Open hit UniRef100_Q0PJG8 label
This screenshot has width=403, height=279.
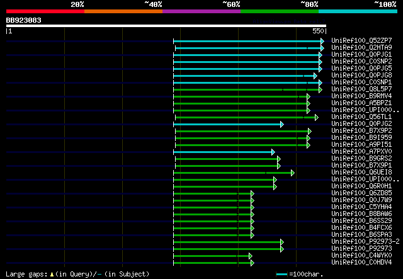(x=361, y=76)
